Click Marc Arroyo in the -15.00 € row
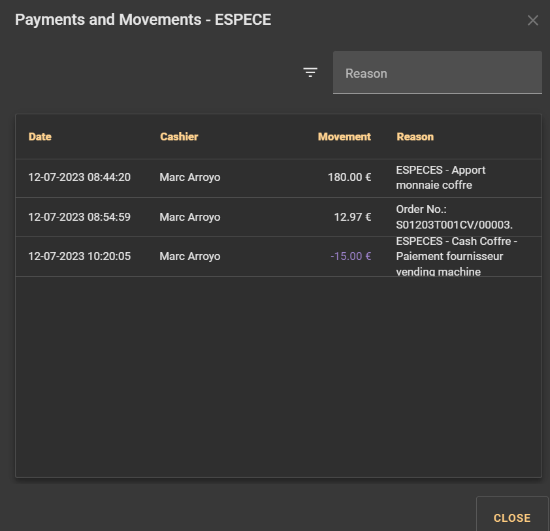 [190, 256]
